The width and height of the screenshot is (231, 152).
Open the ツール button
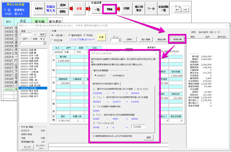point(151,8)
